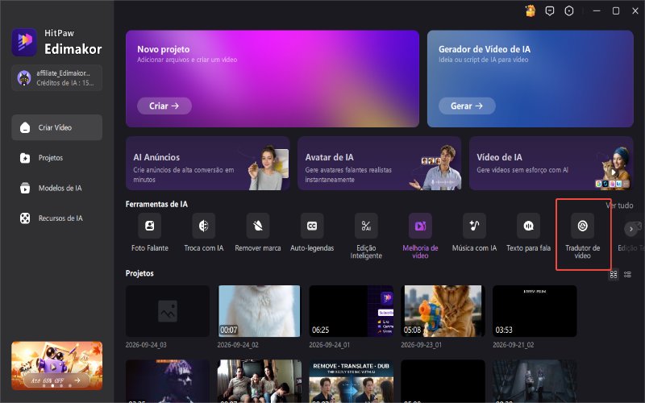Open the Projetos sidebar section

tap(56, 158)
